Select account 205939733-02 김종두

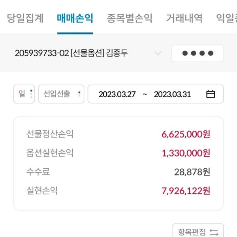click(x=71, y=53)
